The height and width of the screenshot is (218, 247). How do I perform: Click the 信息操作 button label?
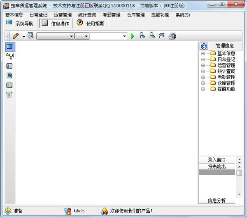pyautogui.click(x=60, y=24)
